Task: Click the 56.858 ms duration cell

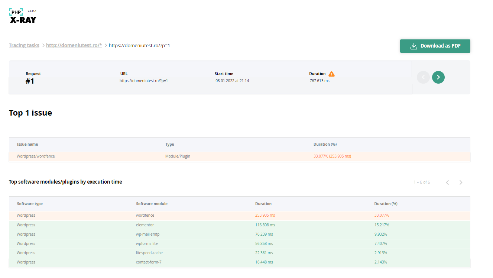Action: [264, 243]
